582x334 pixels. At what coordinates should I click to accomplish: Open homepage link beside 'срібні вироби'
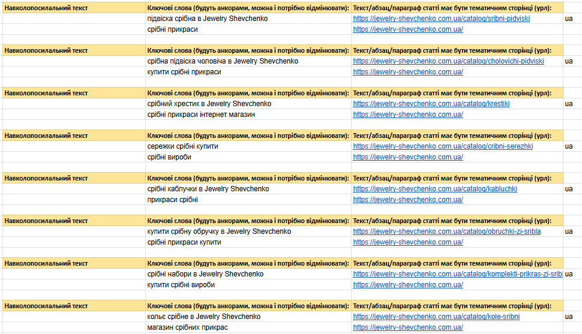(408, 157)
